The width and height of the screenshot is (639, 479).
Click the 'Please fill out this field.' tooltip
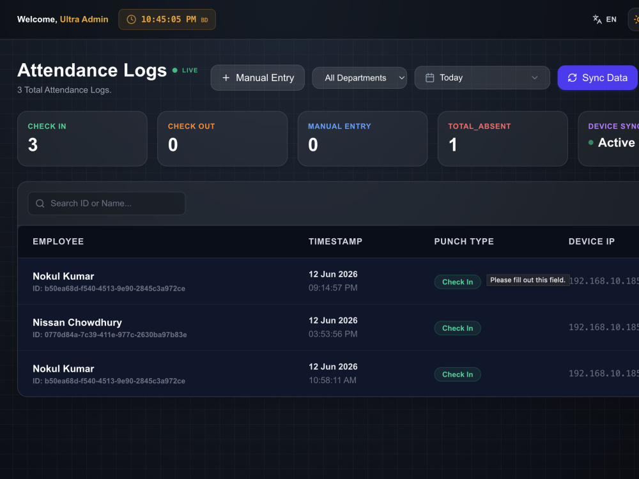tap(528, 280)
